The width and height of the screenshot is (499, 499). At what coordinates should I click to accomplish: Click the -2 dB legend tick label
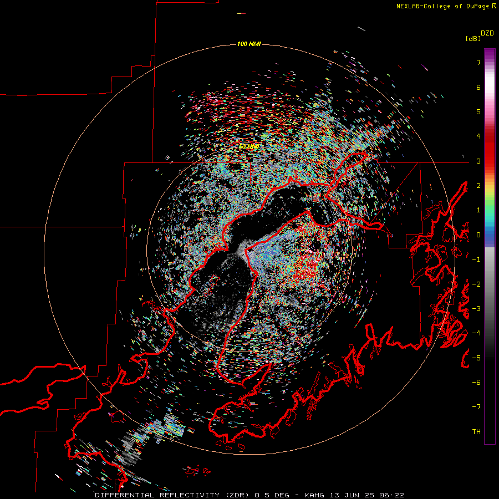click(x=476, y=284)
